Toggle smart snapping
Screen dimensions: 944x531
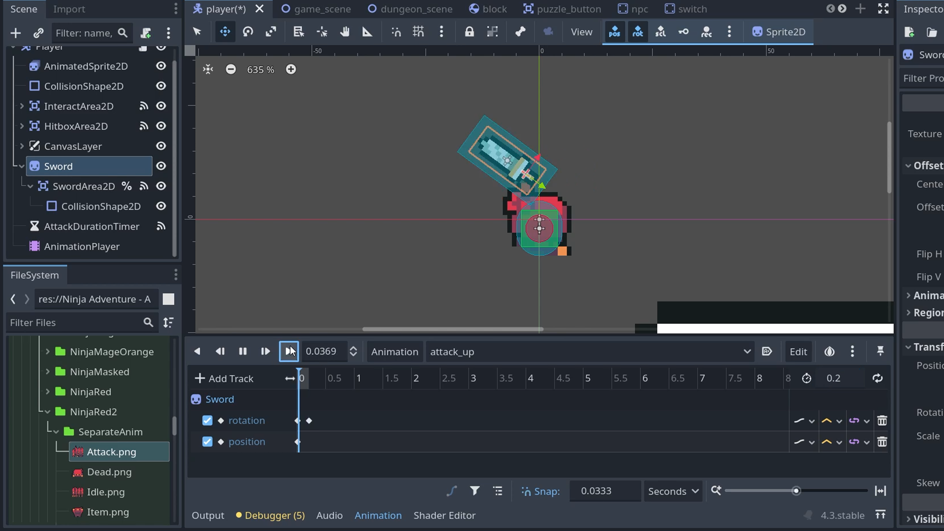click(x=396, y=31)
